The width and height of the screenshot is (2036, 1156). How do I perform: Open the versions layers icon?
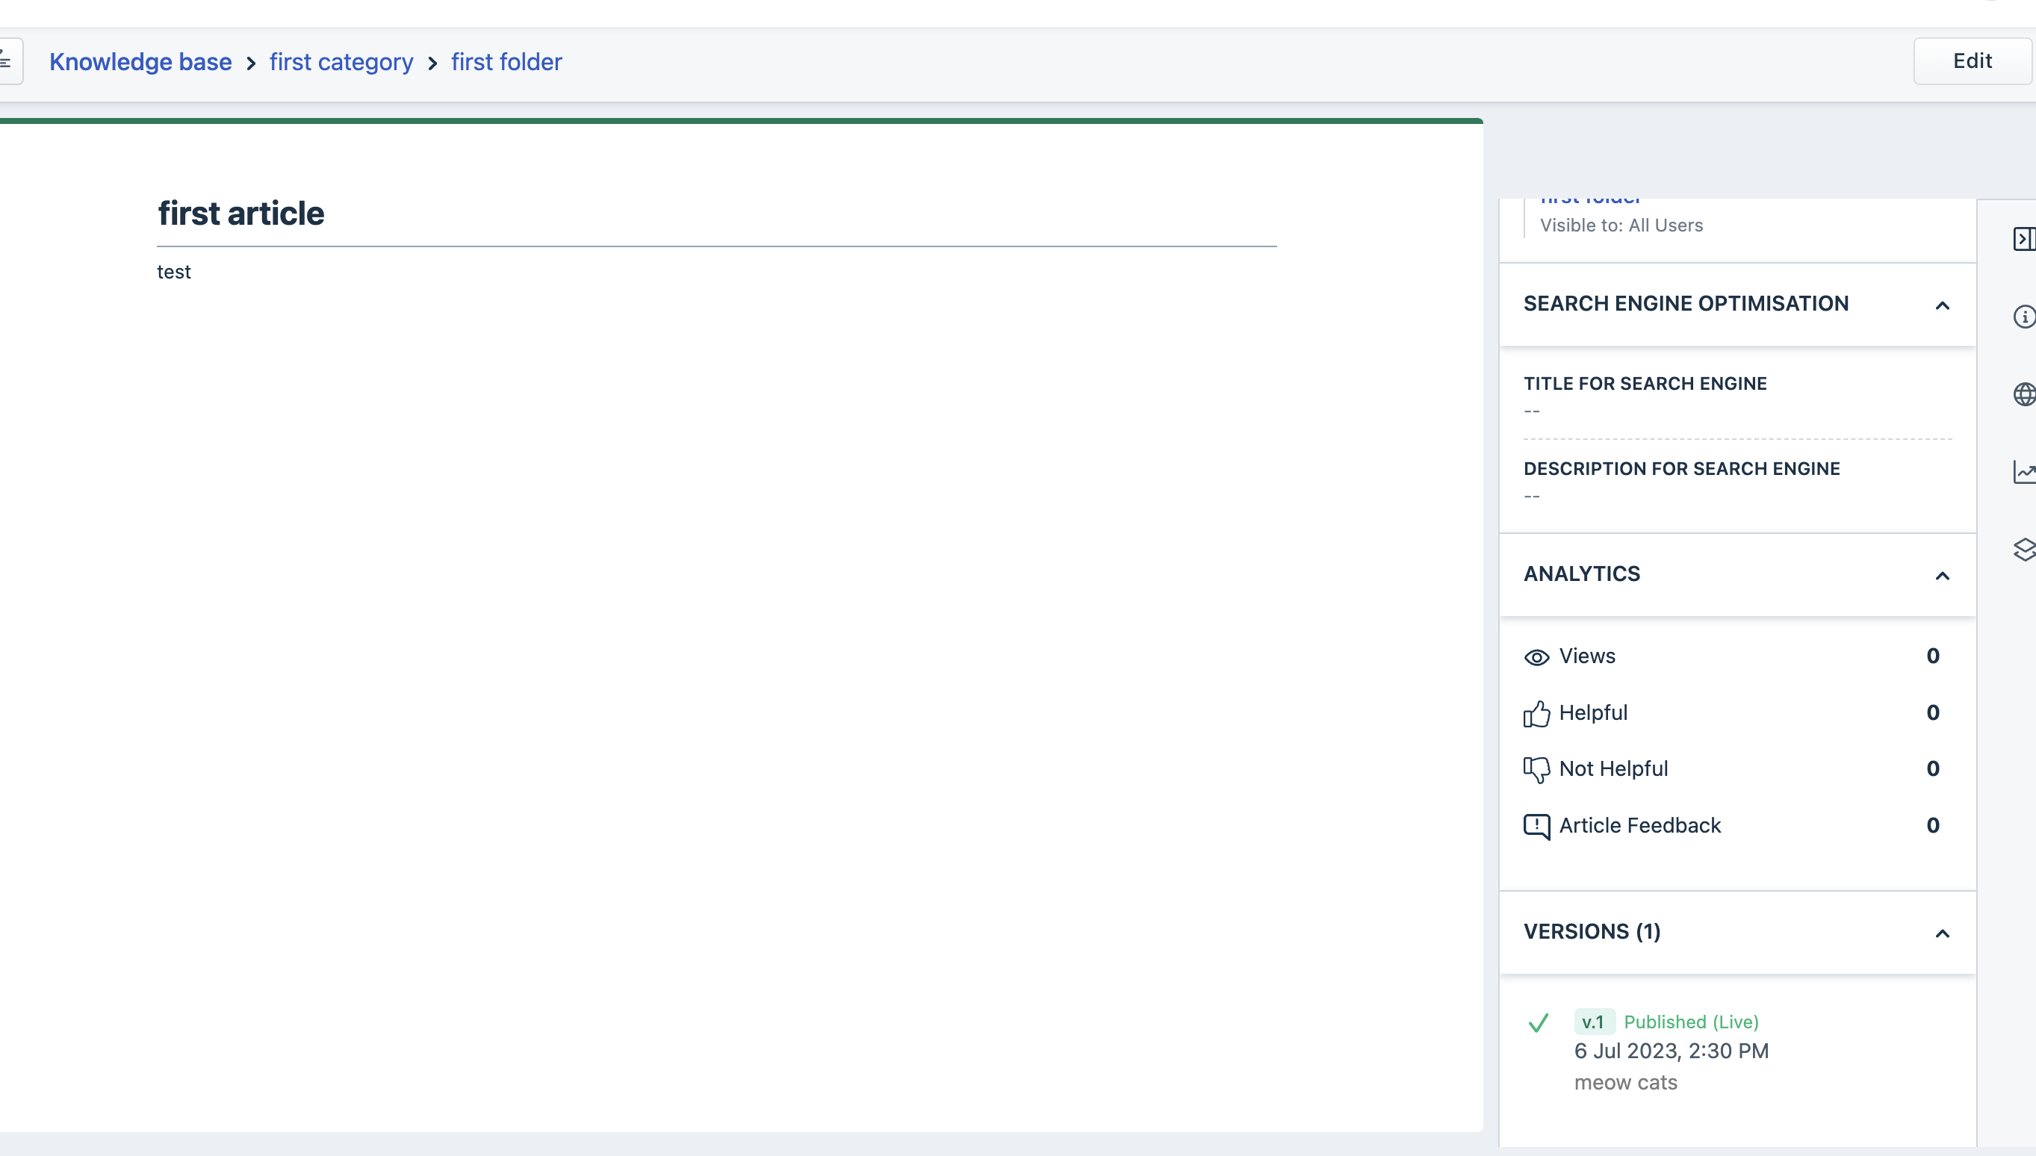coord(2023,550)
